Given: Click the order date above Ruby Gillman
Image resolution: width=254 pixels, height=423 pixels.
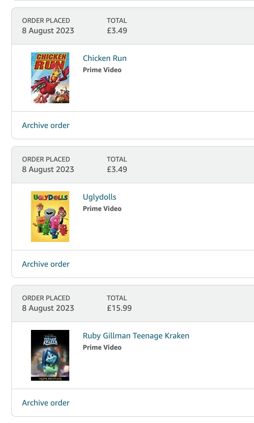Looking at the screenshot, I should [x=48, y=308].
